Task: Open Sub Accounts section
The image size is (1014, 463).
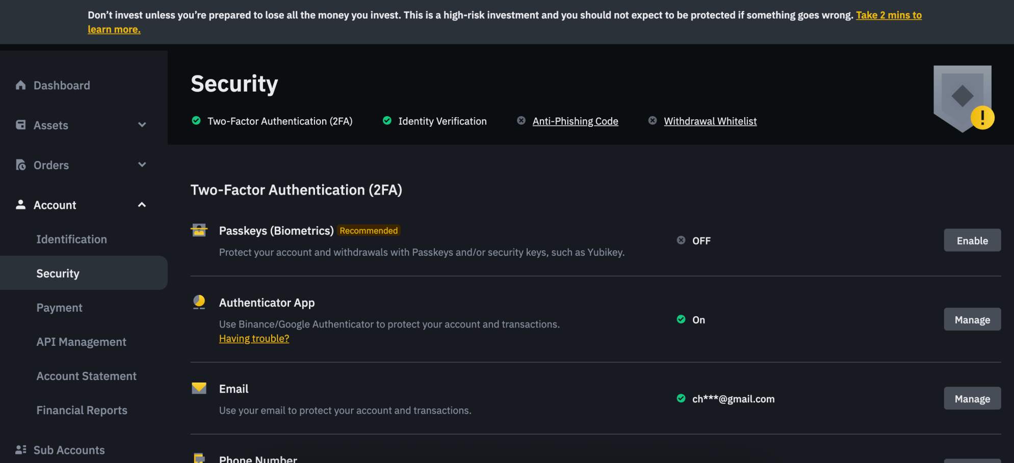Action: click(x=69, y=450)
